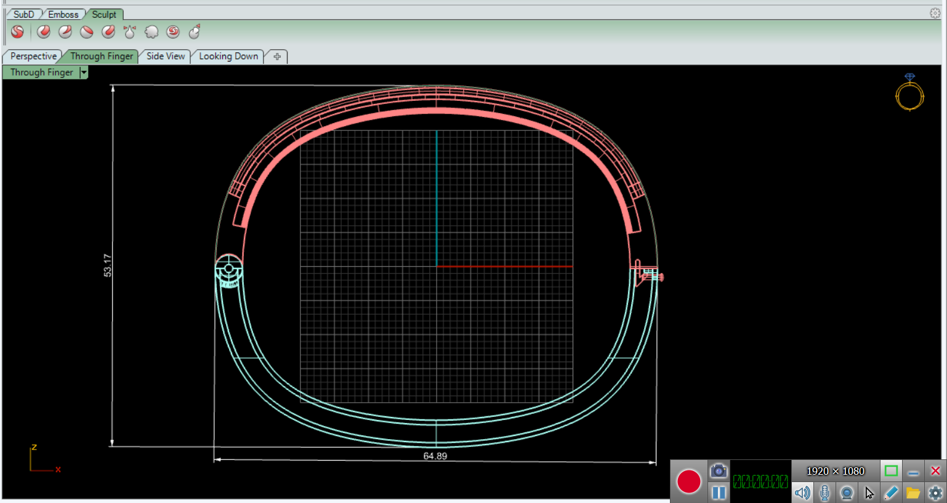This screenshot has height=503, width=947.
Task: Open the Through Finger viewport dropdown arrow
Action: pos(84,73)
